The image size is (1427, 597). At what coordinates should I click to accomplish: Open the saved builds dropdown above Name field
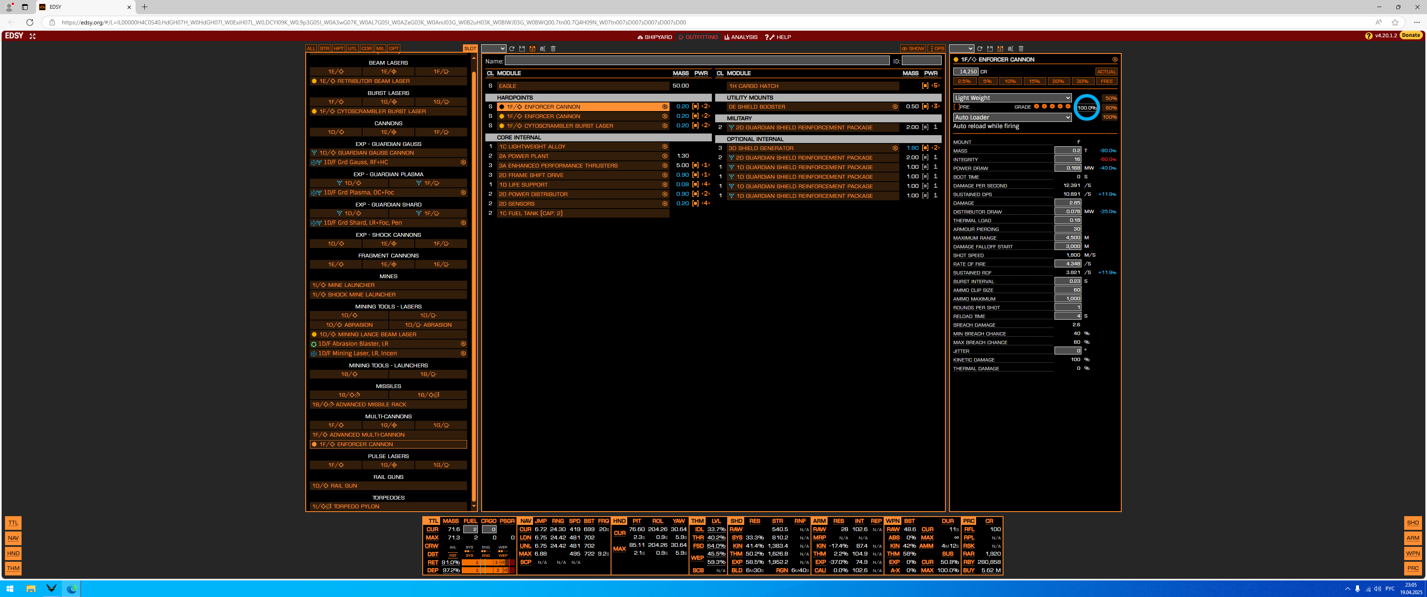click(x=493, y=49)
